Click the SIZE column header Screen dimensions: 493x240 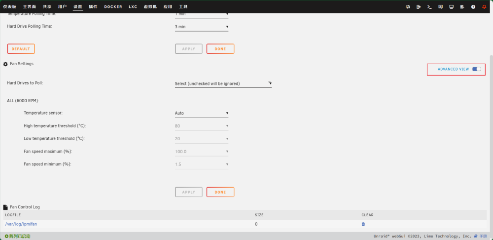click(259, 215)
